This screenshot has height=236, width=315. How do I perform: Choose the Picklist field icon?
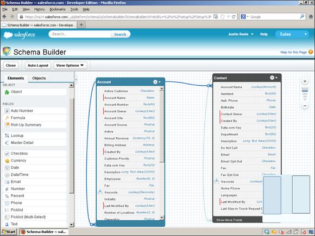7,210
